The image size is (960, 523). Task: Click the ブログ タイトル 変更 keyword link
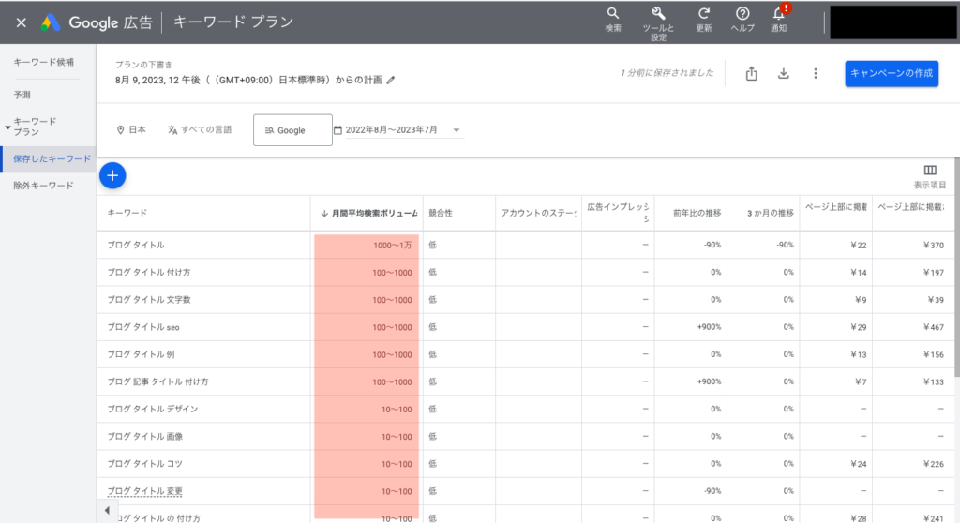[x=145, y=491]
